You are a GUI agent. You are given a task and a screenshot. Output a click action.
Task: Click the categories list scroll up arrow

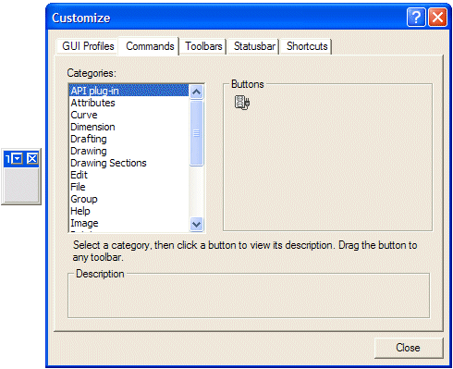(196, 92)
